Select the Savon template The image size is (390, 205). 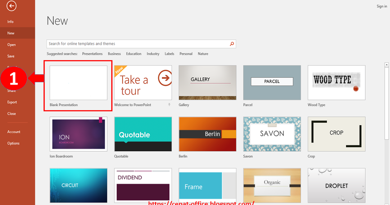coord(272,134)
